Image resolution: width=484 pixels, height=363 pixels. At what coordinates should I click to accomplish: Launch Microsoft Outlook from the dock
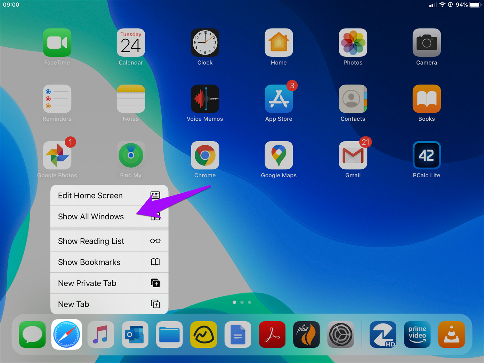(x=135, y=334)
